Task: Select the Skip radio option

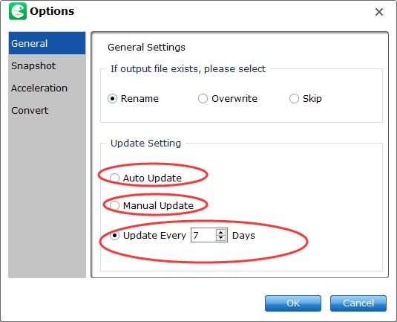Action: point(294,98)
